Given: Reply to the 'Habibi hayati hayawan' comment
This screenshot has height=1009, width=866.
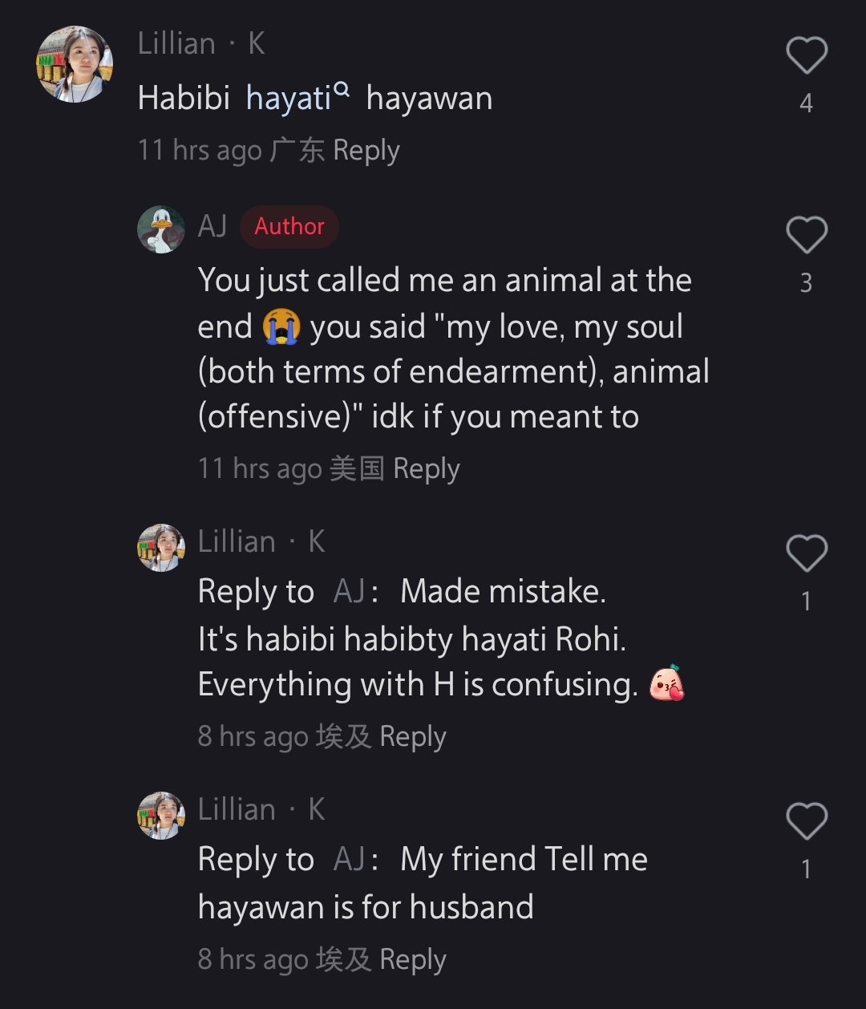Looking at the screenshot, I should 366,151.
